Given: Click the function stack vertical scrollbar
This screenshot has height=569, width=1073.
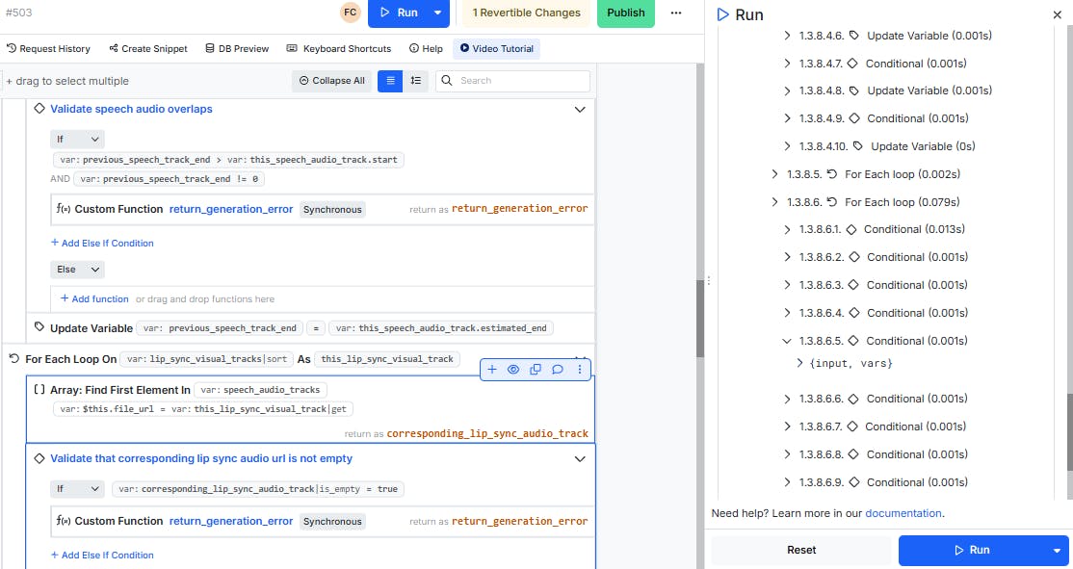Looking at the screenshot, I should 700,318.
